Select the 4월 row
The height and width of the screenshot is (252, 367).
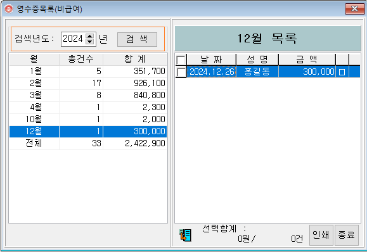tap(88, 107)
